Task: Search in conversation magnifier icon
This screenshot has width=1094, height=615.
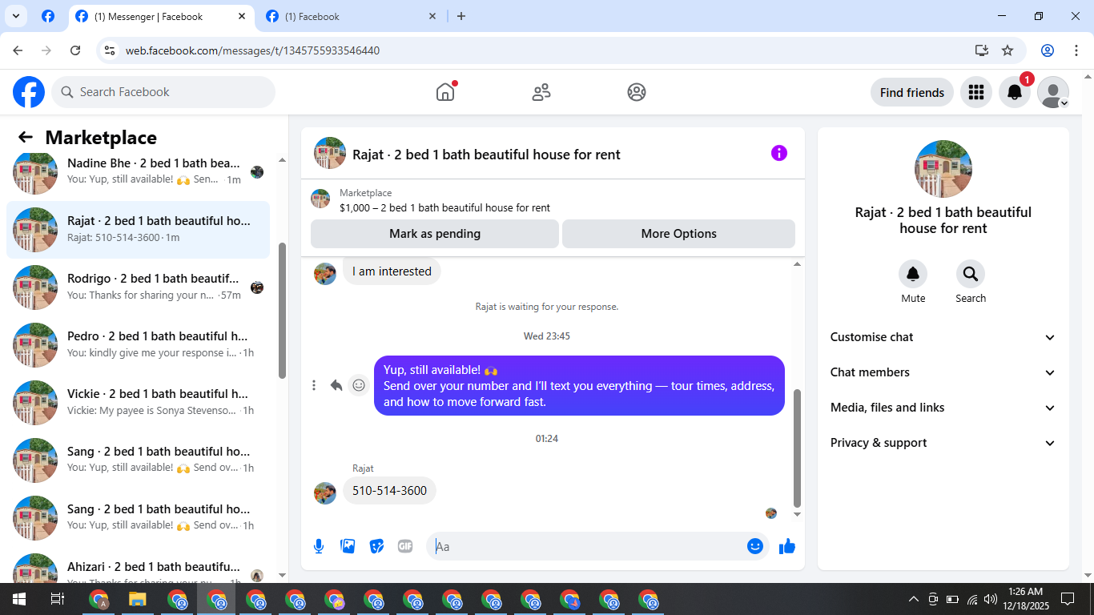Action: tap(971, 274)
